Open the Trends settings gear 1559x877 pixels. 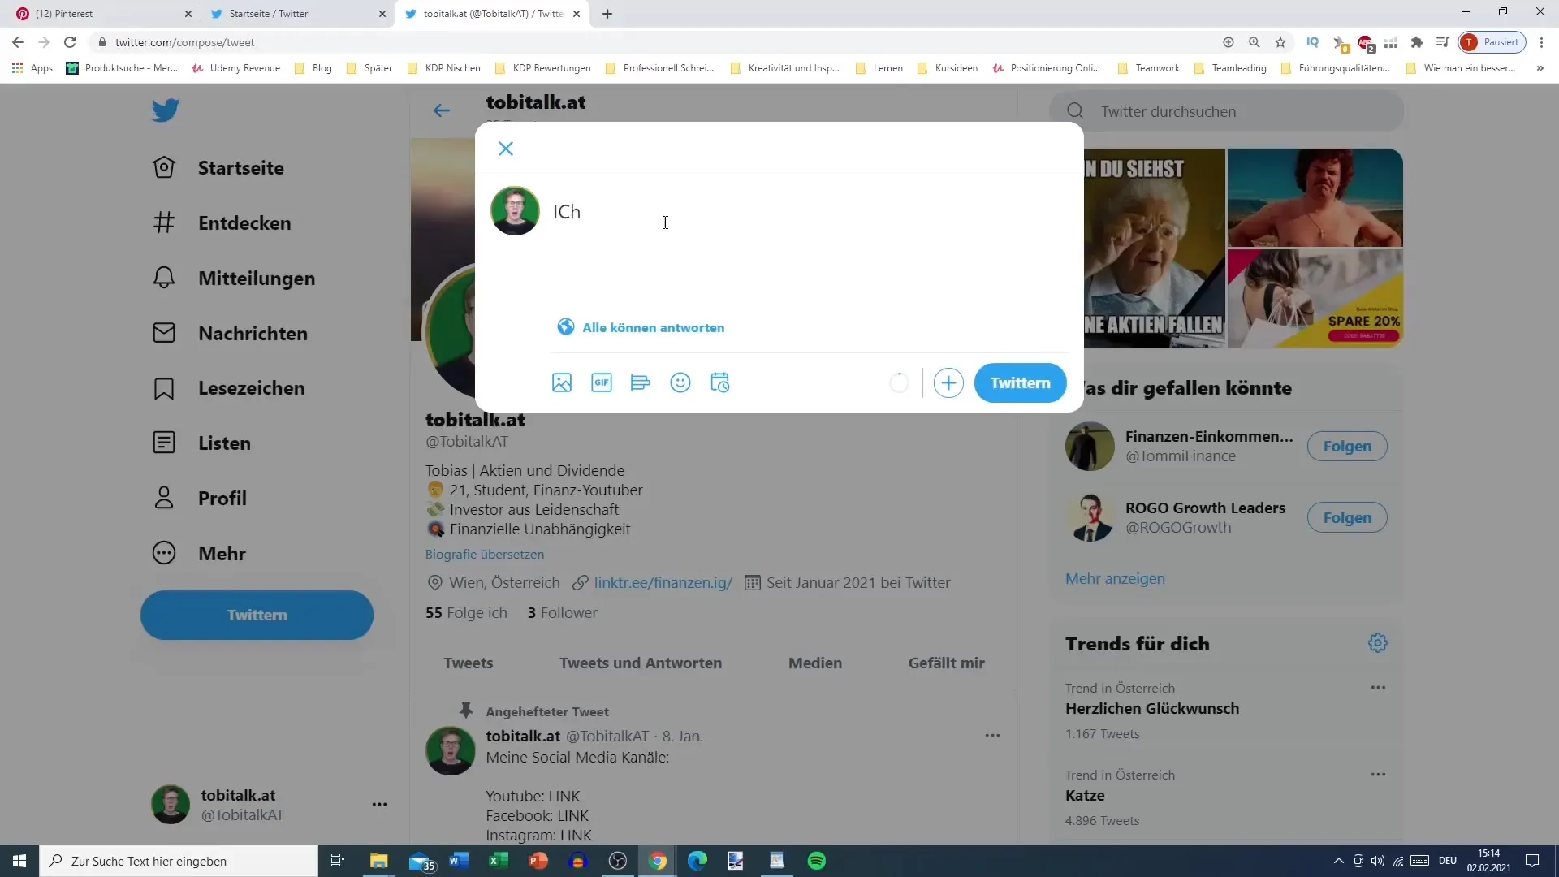click(1378, 643)
